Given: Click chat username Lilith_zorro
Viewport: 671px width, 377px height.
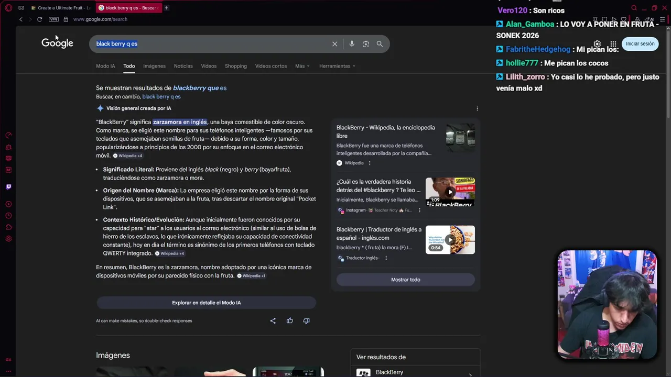Looking at the screenshot, I should tap(526, 77).
